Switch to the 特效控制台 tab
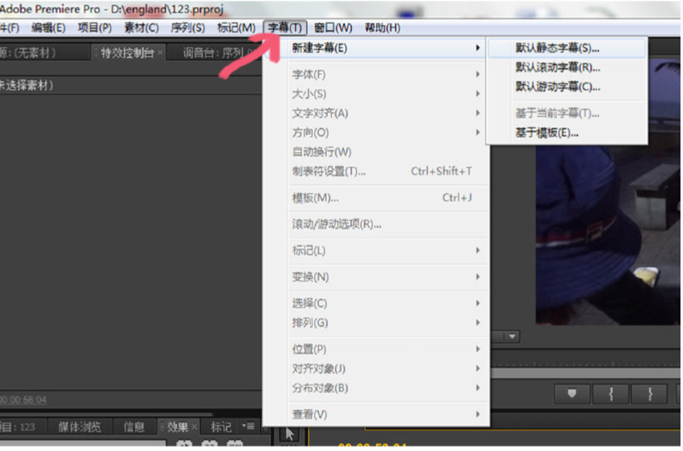 point(127,53)
